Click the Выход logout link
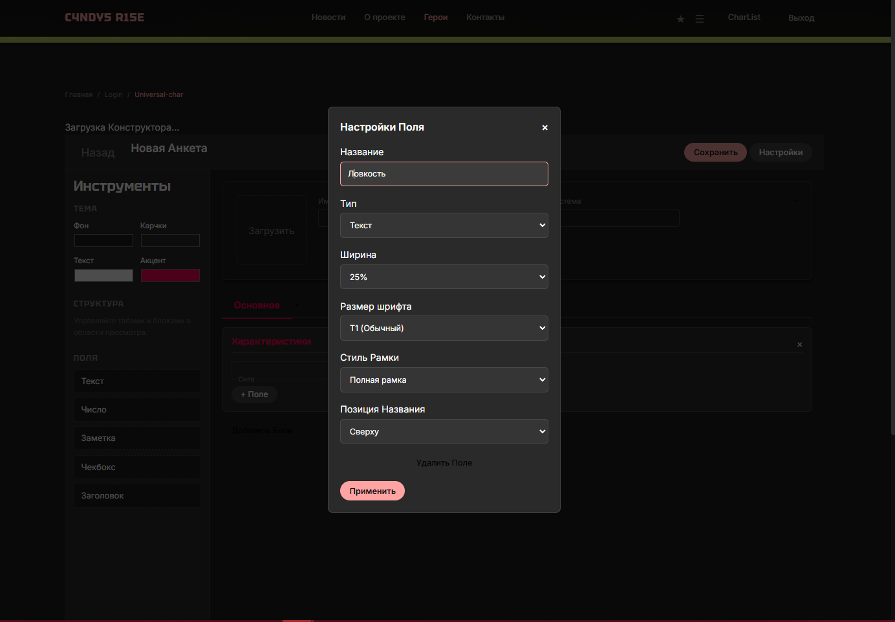Viewport: 895px width, 622px height. tap(801, 18)
